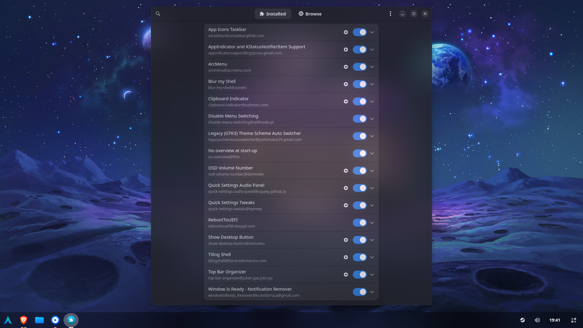Toggle off ArcMenu extension
Screen dimensions: 583x328
coord(360,67)
